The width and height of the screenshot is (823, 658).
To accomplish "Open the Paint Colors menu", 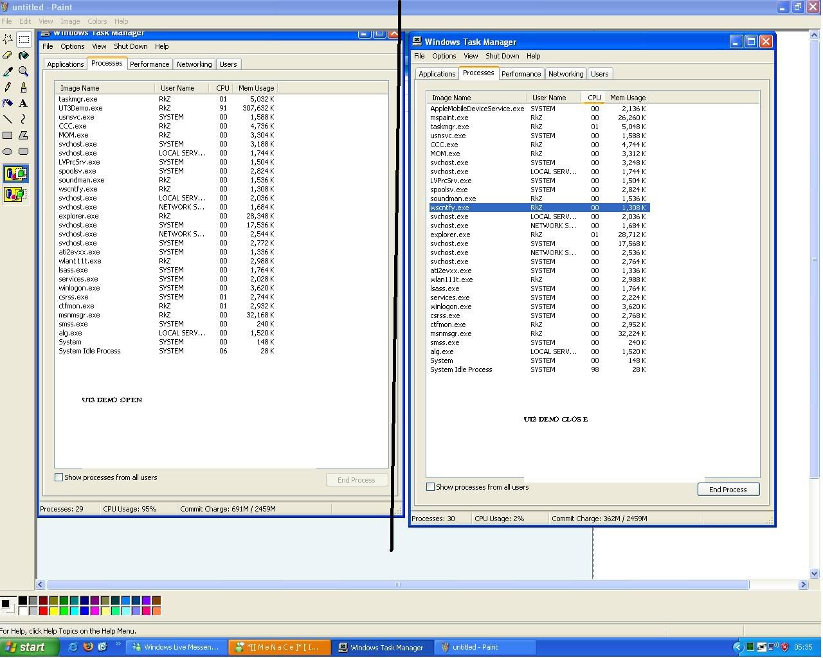I will (97, 21).
